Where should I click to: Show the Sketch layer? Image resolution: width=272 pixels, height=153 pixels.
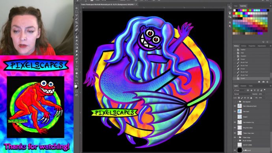coord(235,117)
